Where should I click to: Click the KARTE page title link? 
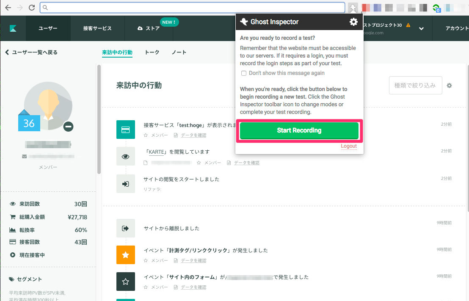(x=157, y=152)
